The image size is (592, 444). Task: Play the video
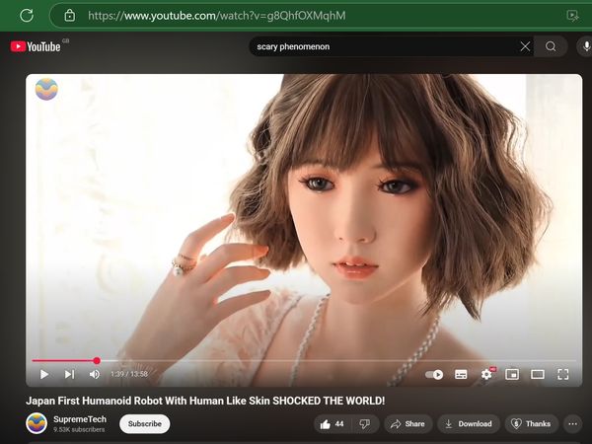[x=43, y=374]
